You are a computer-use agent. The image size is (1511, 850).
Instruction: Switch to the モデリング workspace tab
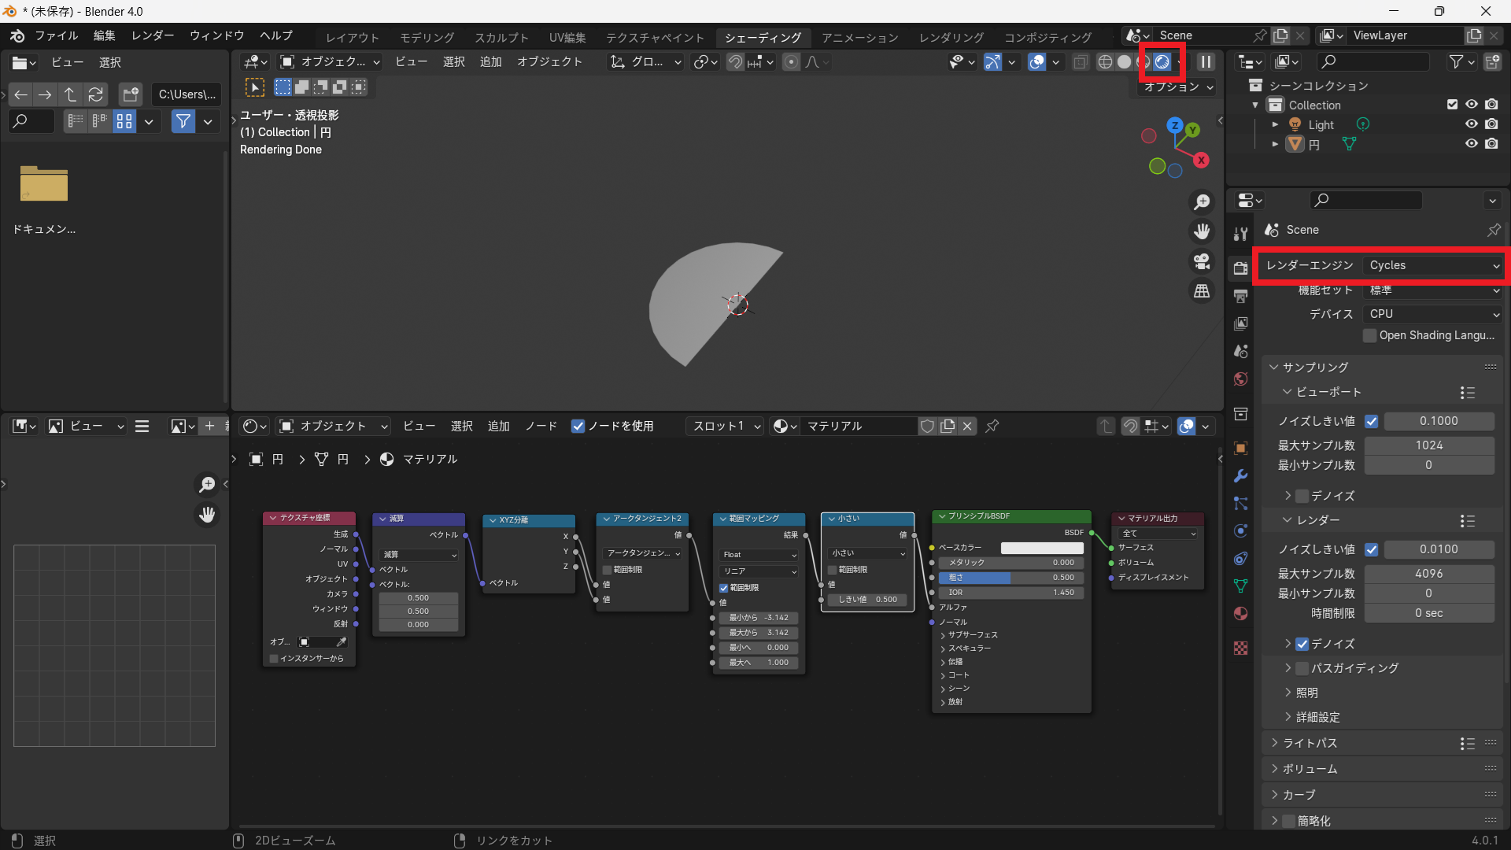point(427,37)
